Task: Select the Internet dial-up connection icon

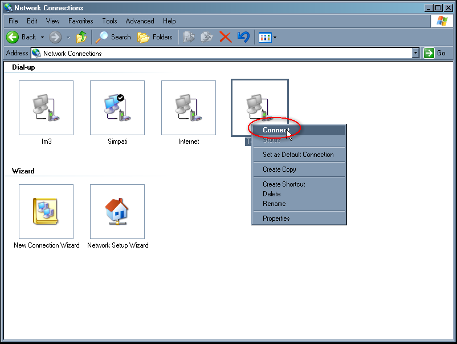Action: pos(189,108)
